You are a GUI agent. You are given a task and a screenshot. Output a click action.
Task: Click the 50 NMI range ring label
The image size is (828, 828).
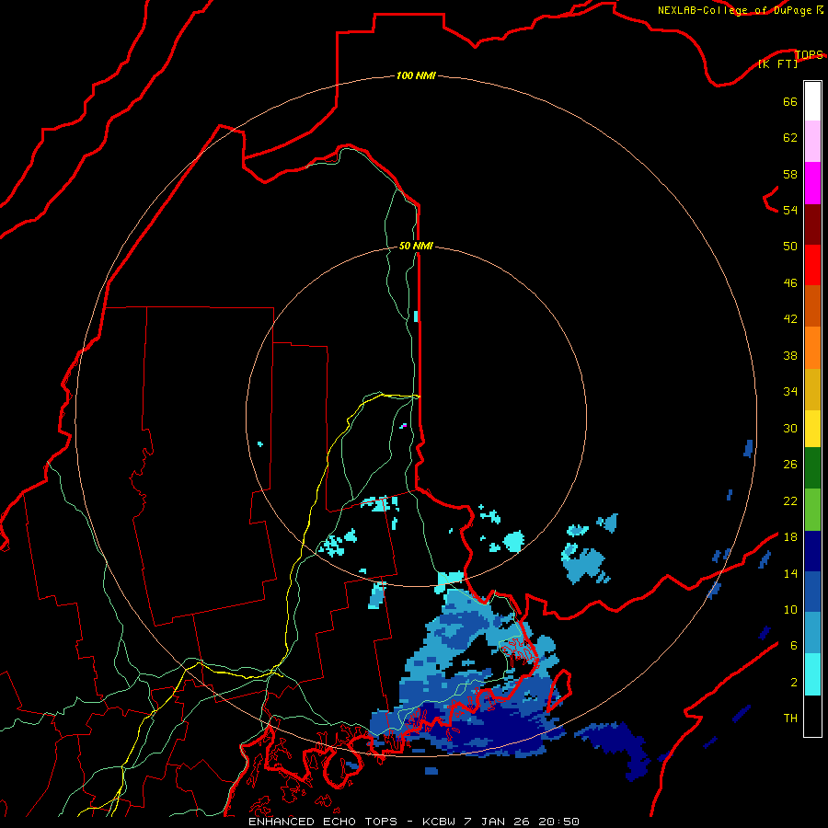click(416, 246)
